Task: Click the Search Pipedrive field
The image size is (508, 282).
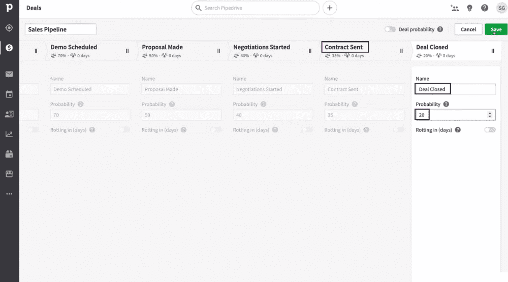Action: 256,8
